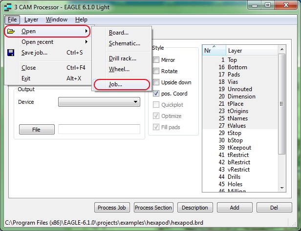The height and width of the screenshot is (231, 301).
Task: Select layer 16 Bottom
Action: (240, 67)
